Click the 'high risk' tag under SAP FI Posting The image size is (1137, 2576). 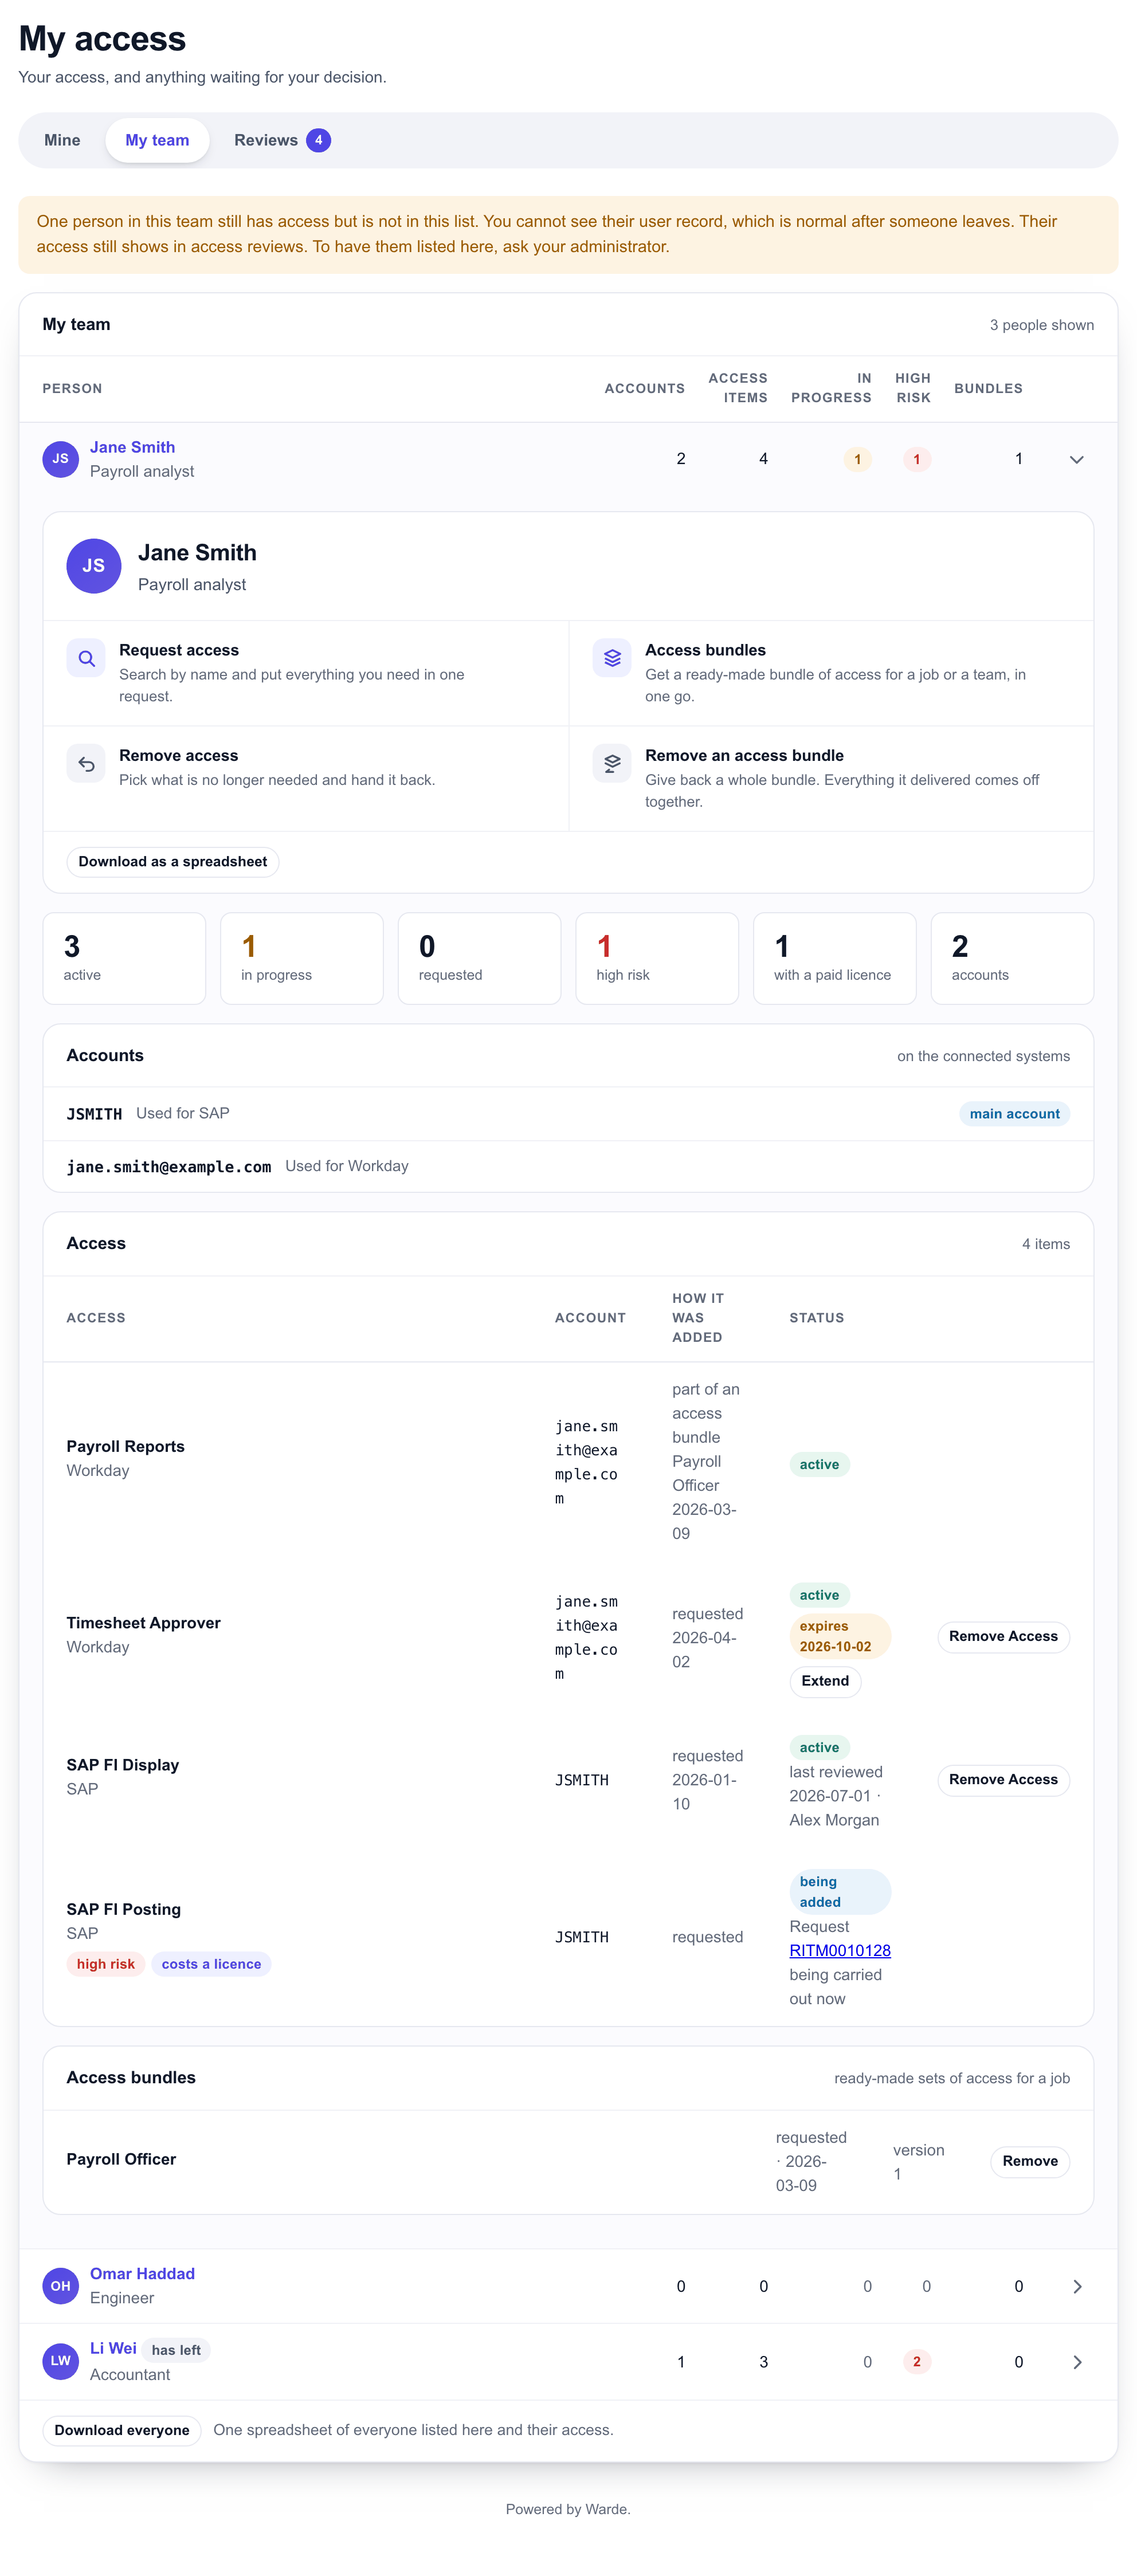105,1965
